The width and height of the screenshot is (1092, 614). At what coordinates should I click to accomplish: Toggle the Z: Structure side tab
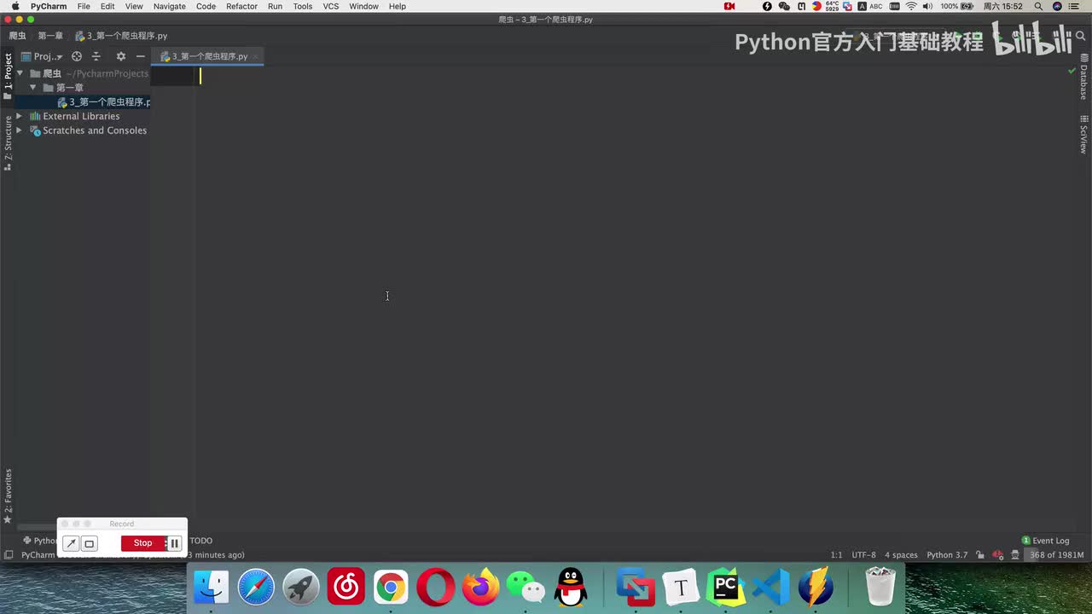(8, 143)
